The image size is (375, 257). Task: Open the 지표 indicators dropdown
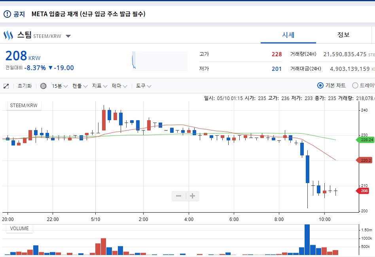100,86
